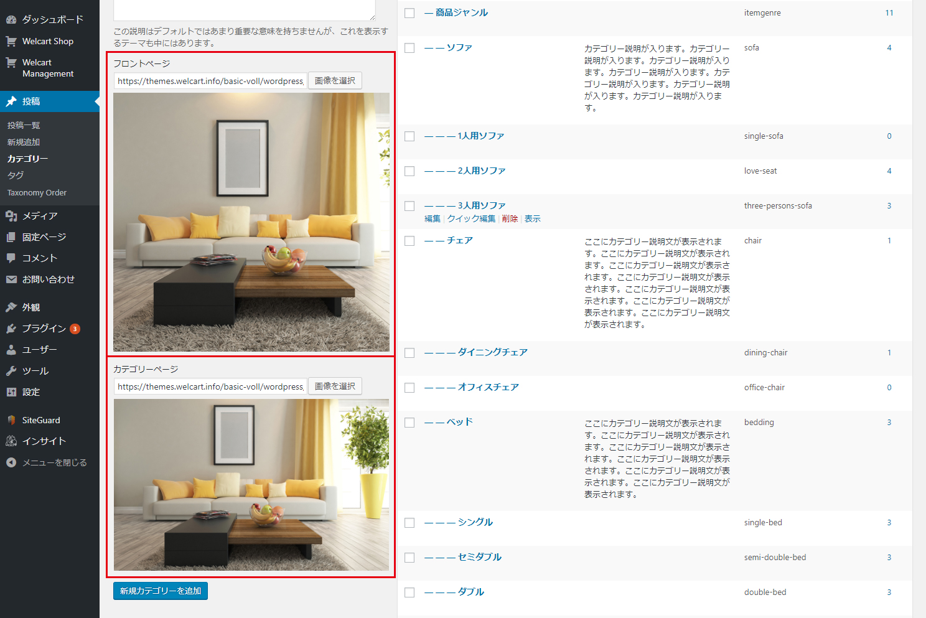Check the ベッド category checkbox
Image resolution: width=926 pixels, height=618 pixels.
409,423
